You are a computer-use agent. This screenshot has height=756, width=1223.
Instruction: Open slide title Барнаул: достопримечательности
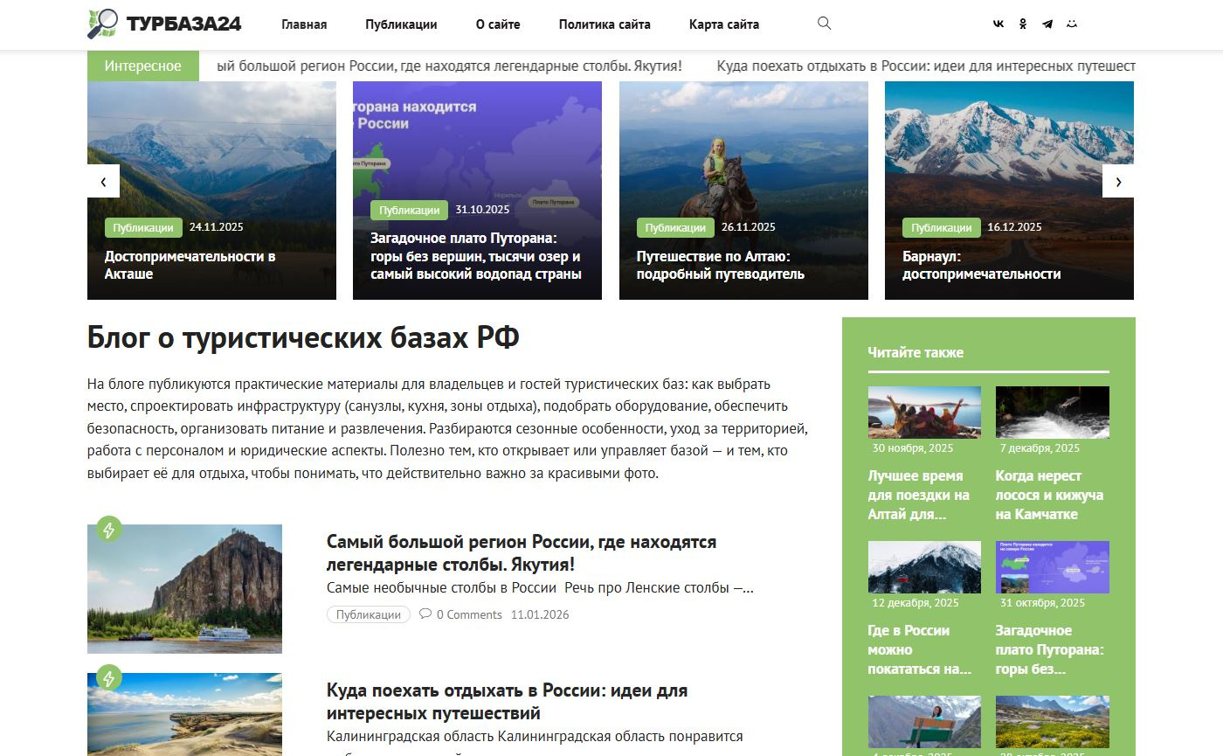coord(982,265)
